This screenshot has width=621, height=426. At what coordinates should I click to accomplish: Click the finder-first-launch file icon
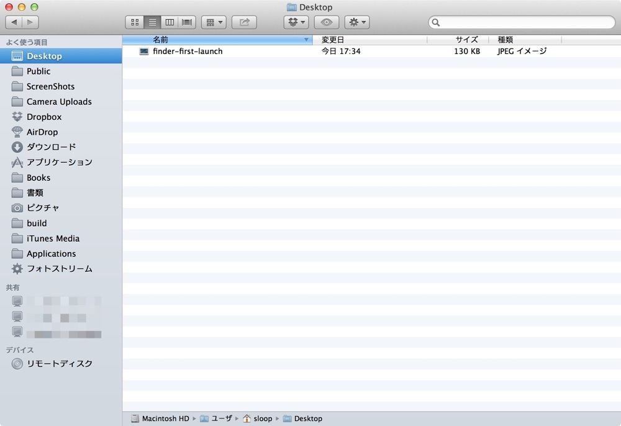click(x=144, y=51)
